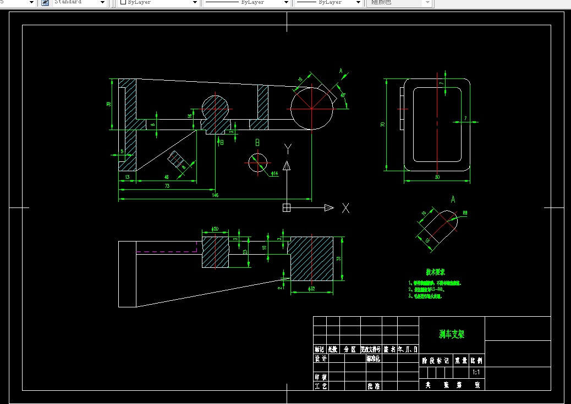Screen dimensions: 571x404
Task: Select the 70 height dimension text
Action: (x=383, y=124)
